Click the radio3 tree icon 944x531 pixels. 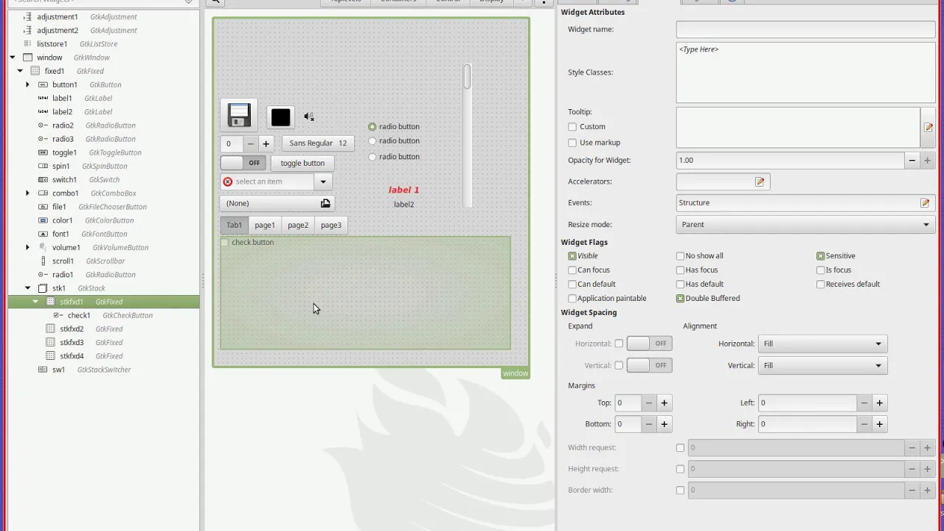coord(43,139)
